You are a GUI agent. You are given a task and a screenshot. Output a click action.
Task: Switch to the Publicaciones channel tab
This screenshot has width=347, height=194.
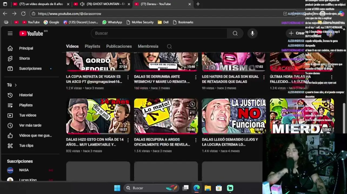(119, 46)
